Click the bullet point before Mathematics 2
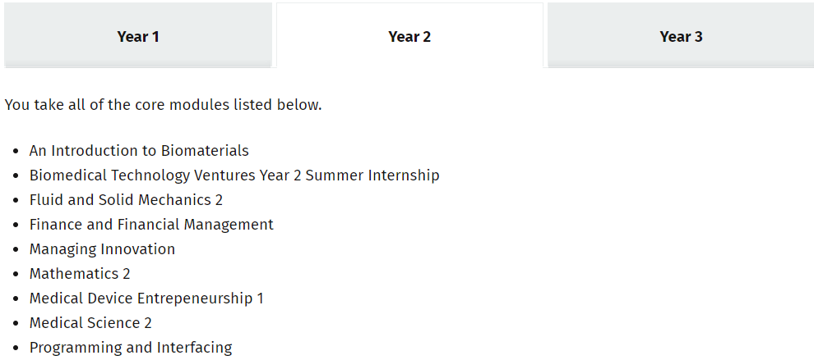This screenshot has height=360, width=814. 17,275
